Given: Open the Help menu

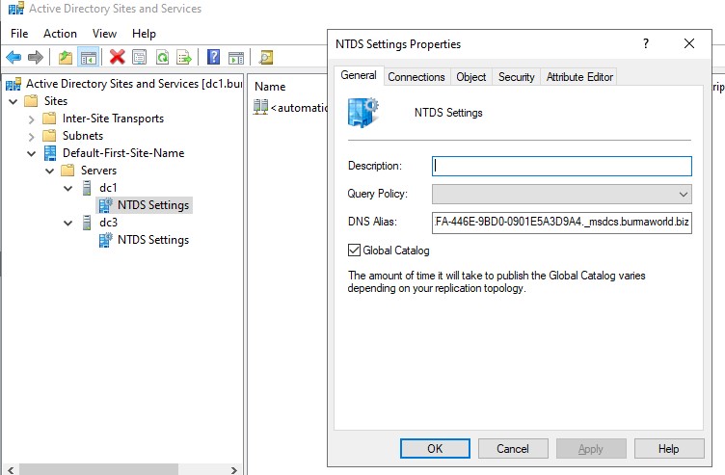Looking at the screenshot, I should (144, 34).
